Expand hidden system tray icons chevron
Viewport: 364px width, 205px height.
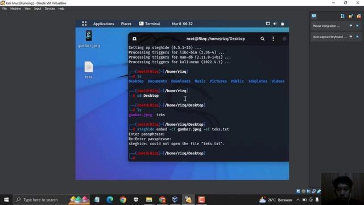coord(298,200)
